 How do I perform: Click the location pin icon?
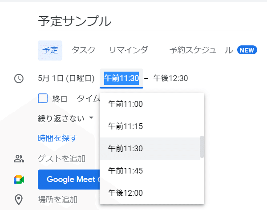[19, 199]
